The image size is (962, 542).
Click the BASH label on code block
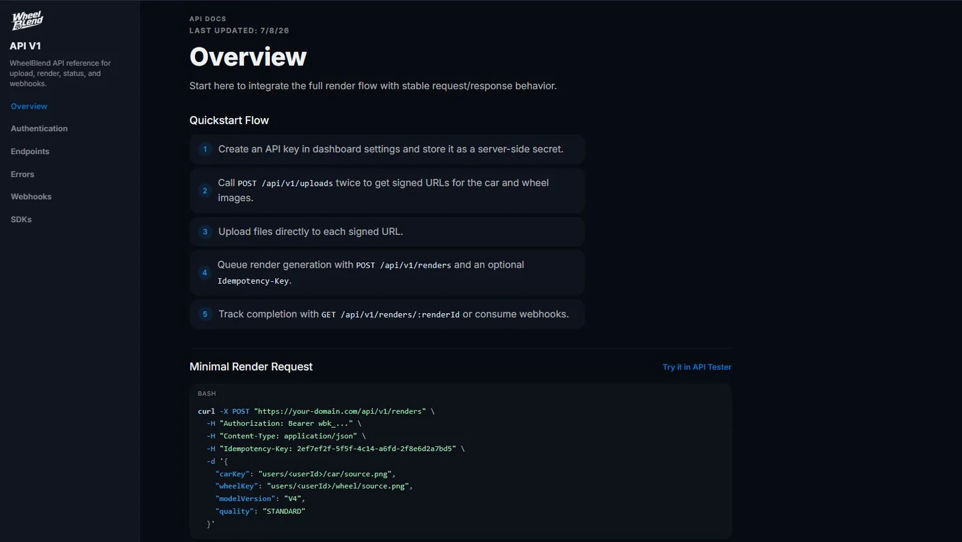tap(207, 394)
